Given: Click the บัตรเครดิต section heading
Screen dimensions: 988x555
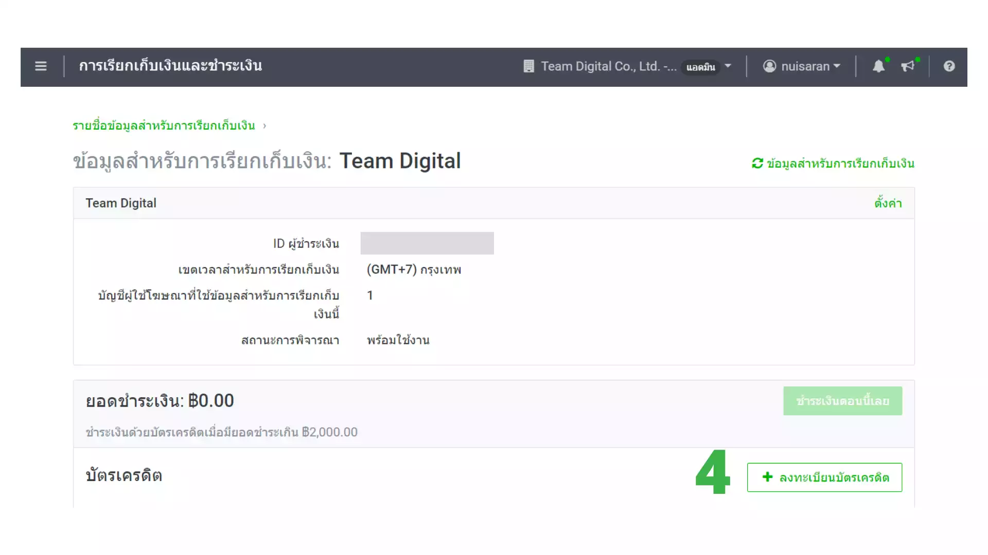Looking at the screenshot, I should tap(123, 476).
